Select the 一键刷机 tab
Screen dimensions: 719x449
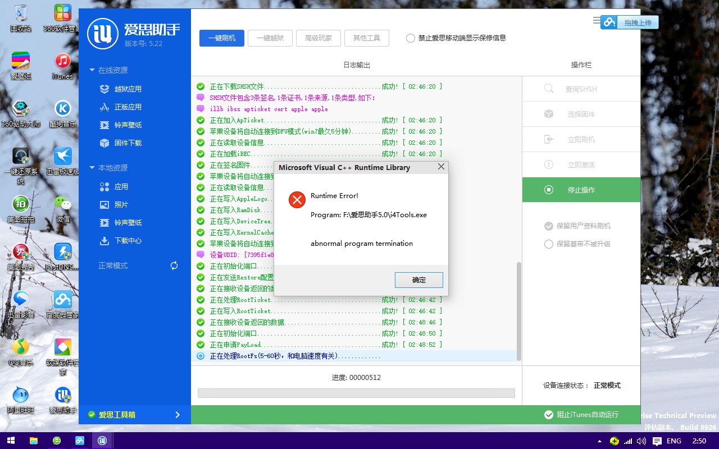pos(222,38)
